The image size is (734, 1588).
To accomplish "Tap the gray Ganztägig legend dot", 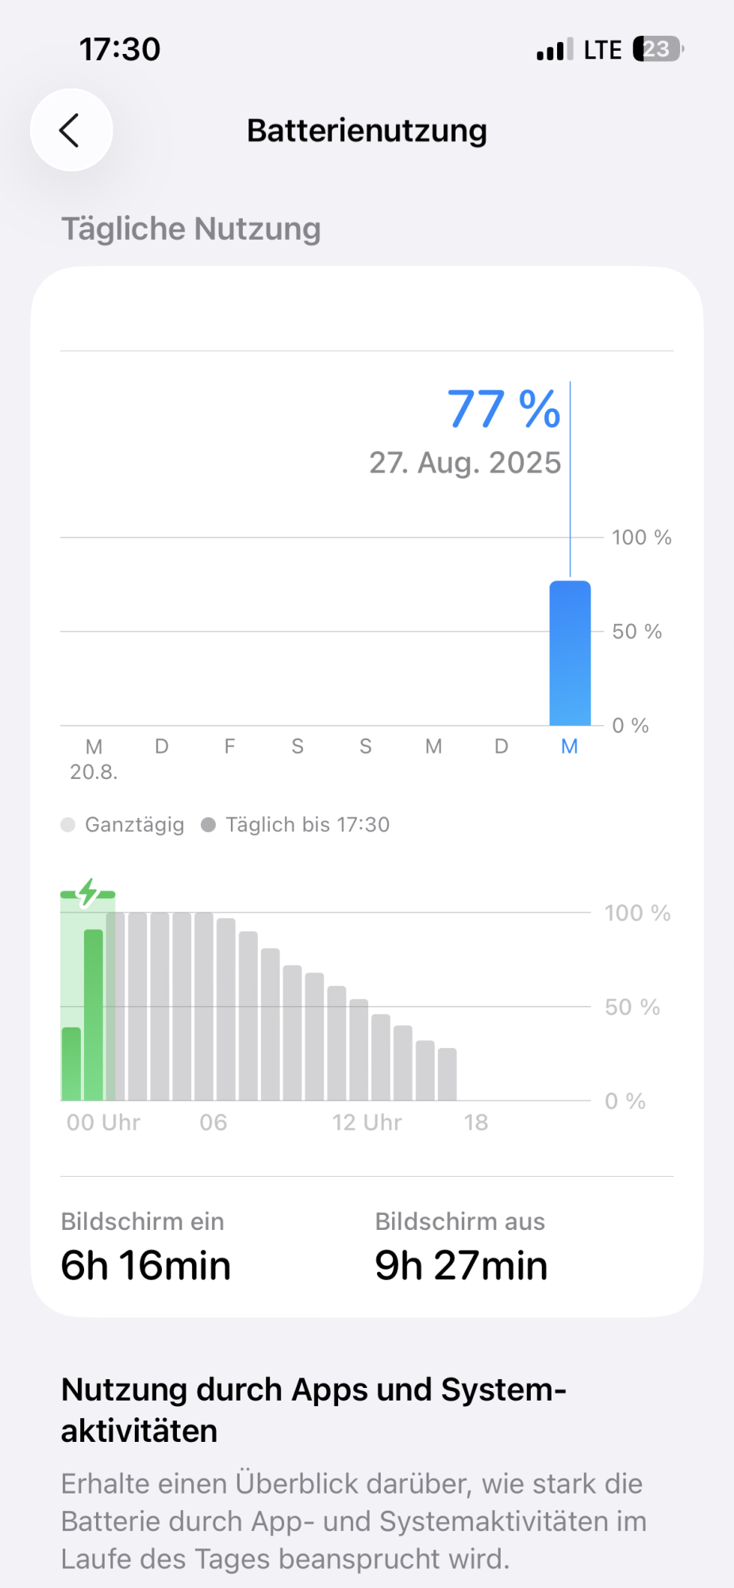I will pyautogui.click(x=68, y=825).
